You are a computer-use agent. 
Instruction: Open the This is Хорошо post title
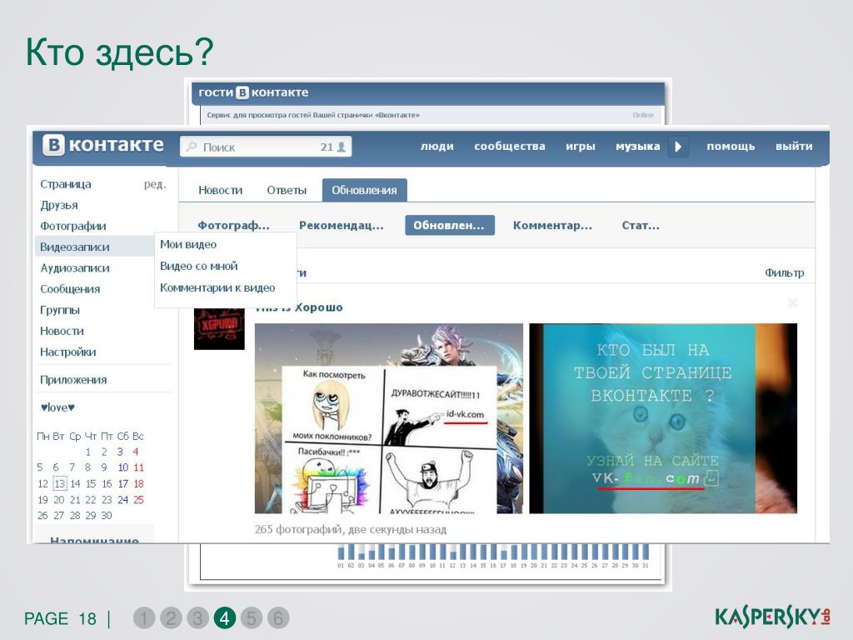click(x=299, y=307)
